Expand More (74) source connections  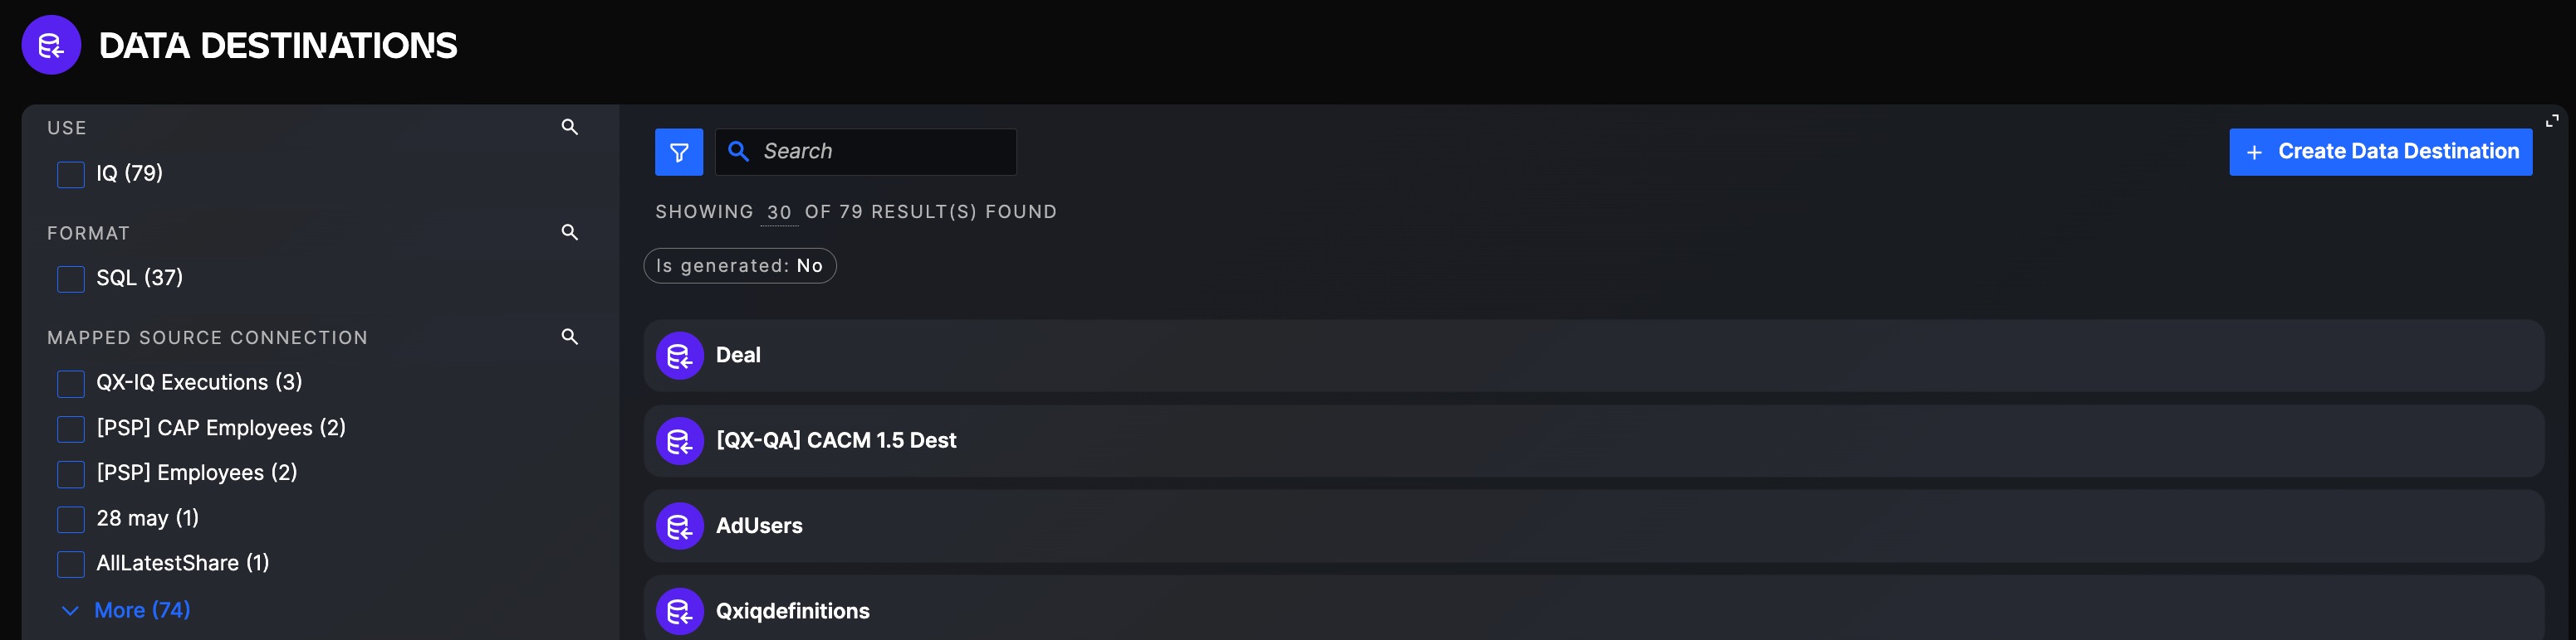click(141, 610)
